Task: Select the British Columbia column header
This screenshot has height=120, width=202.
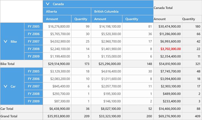Action: click(x=122, y=12)
